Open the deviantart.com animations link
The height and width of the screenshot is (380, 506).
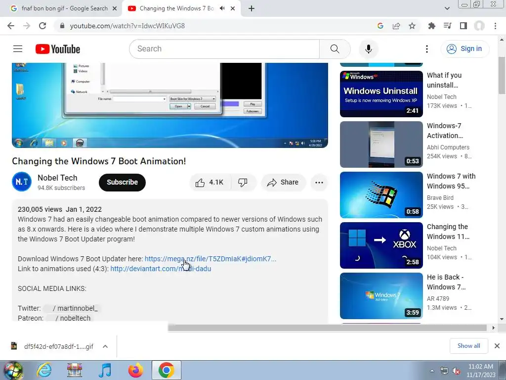[161, 269]
